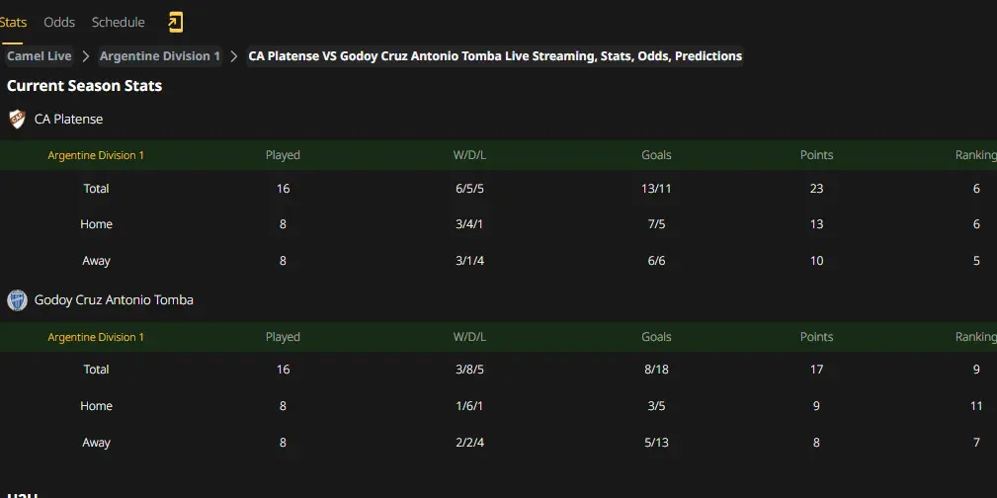Click chevron after Argentine Division 1 breadcrumb
The height and width of the screenshot is (498, 997).
pyautogui.click(x=234, y=56)
